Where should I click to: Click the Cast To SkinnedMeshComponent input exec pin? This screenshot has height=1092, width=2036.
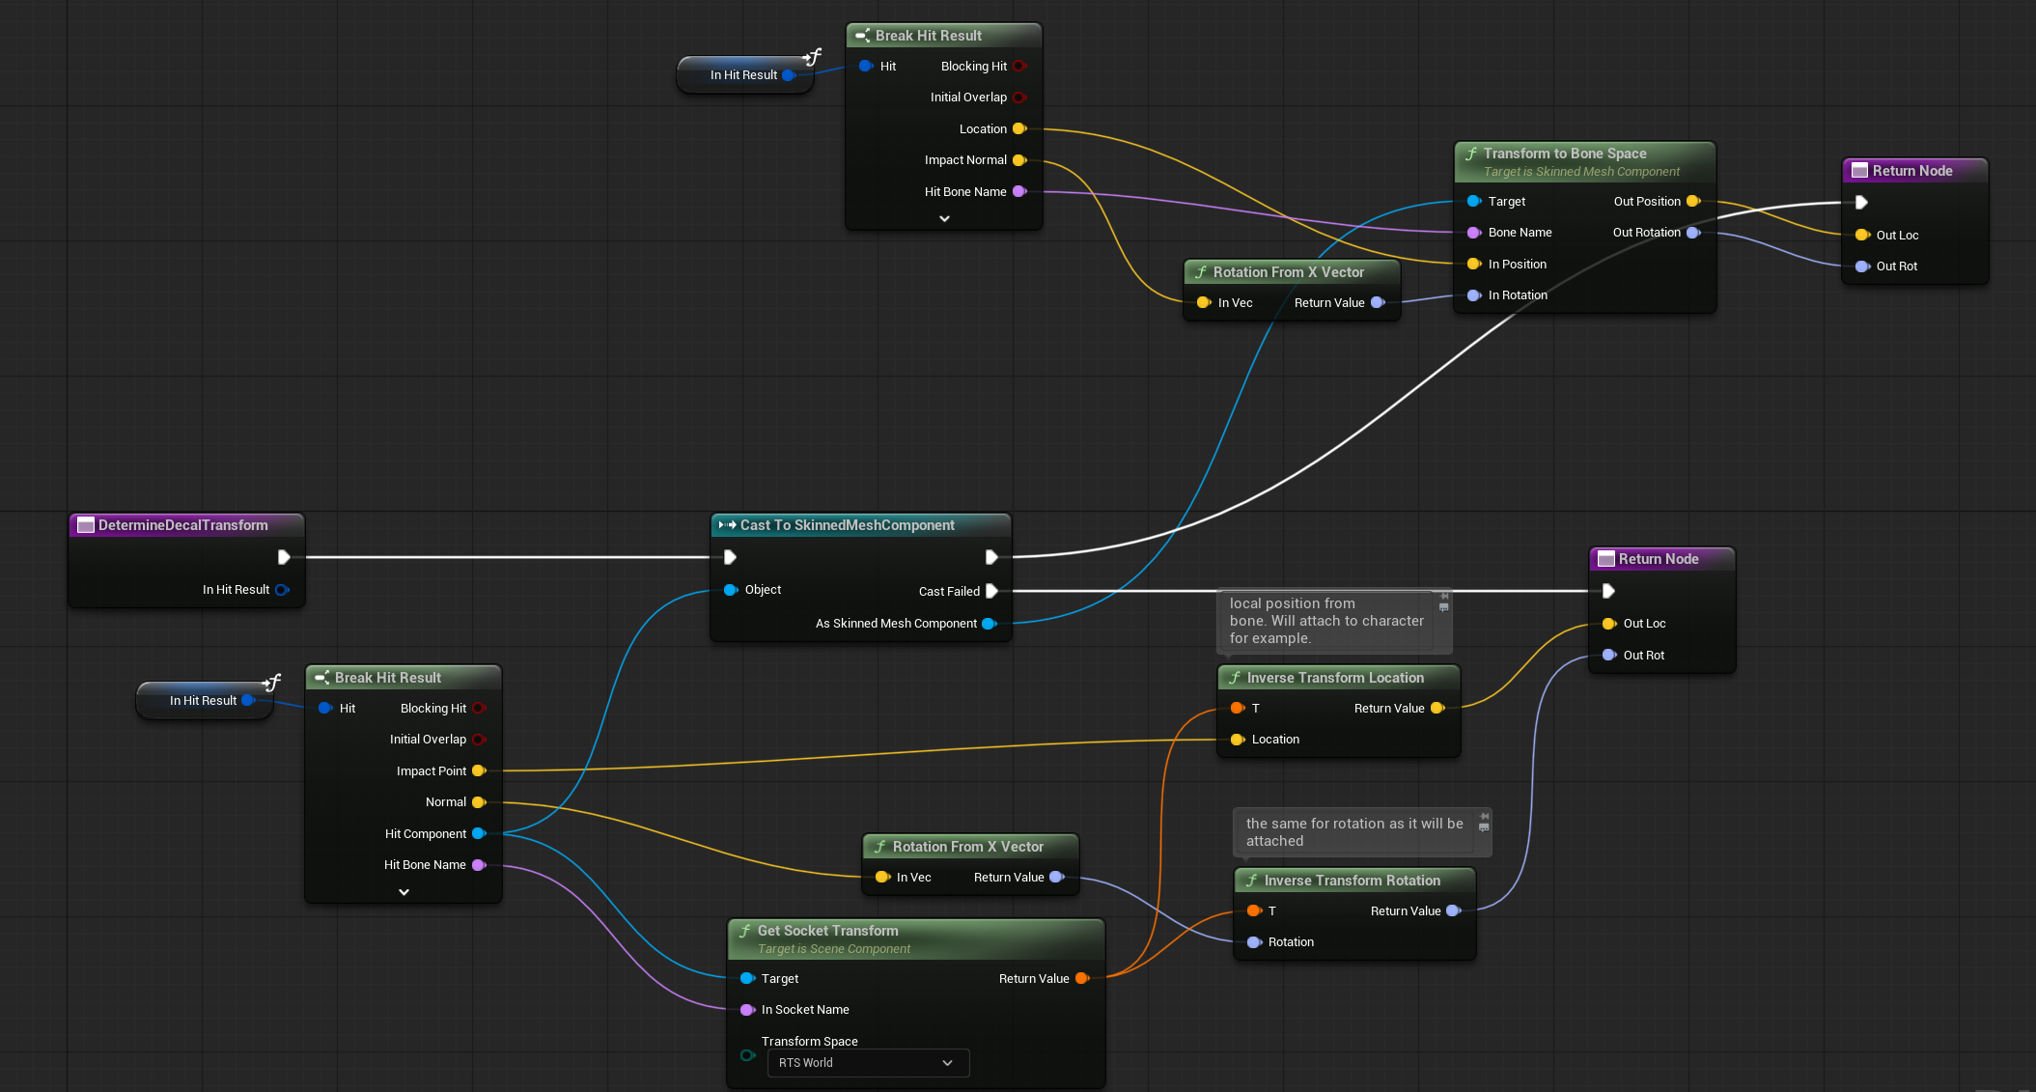730,557
